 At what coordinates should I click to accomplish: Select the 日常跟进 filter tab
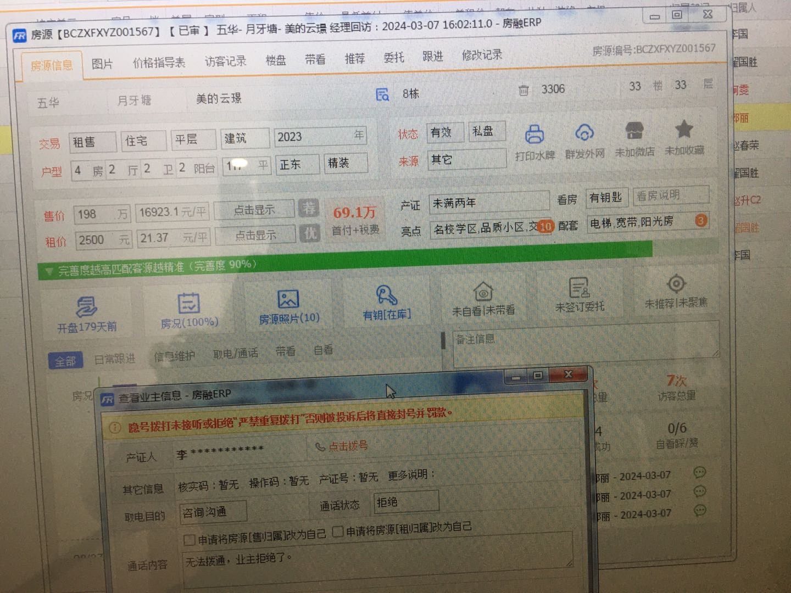point(114,359)
